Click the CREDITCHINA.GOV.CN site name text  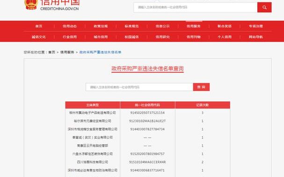(x=59, y=9)
